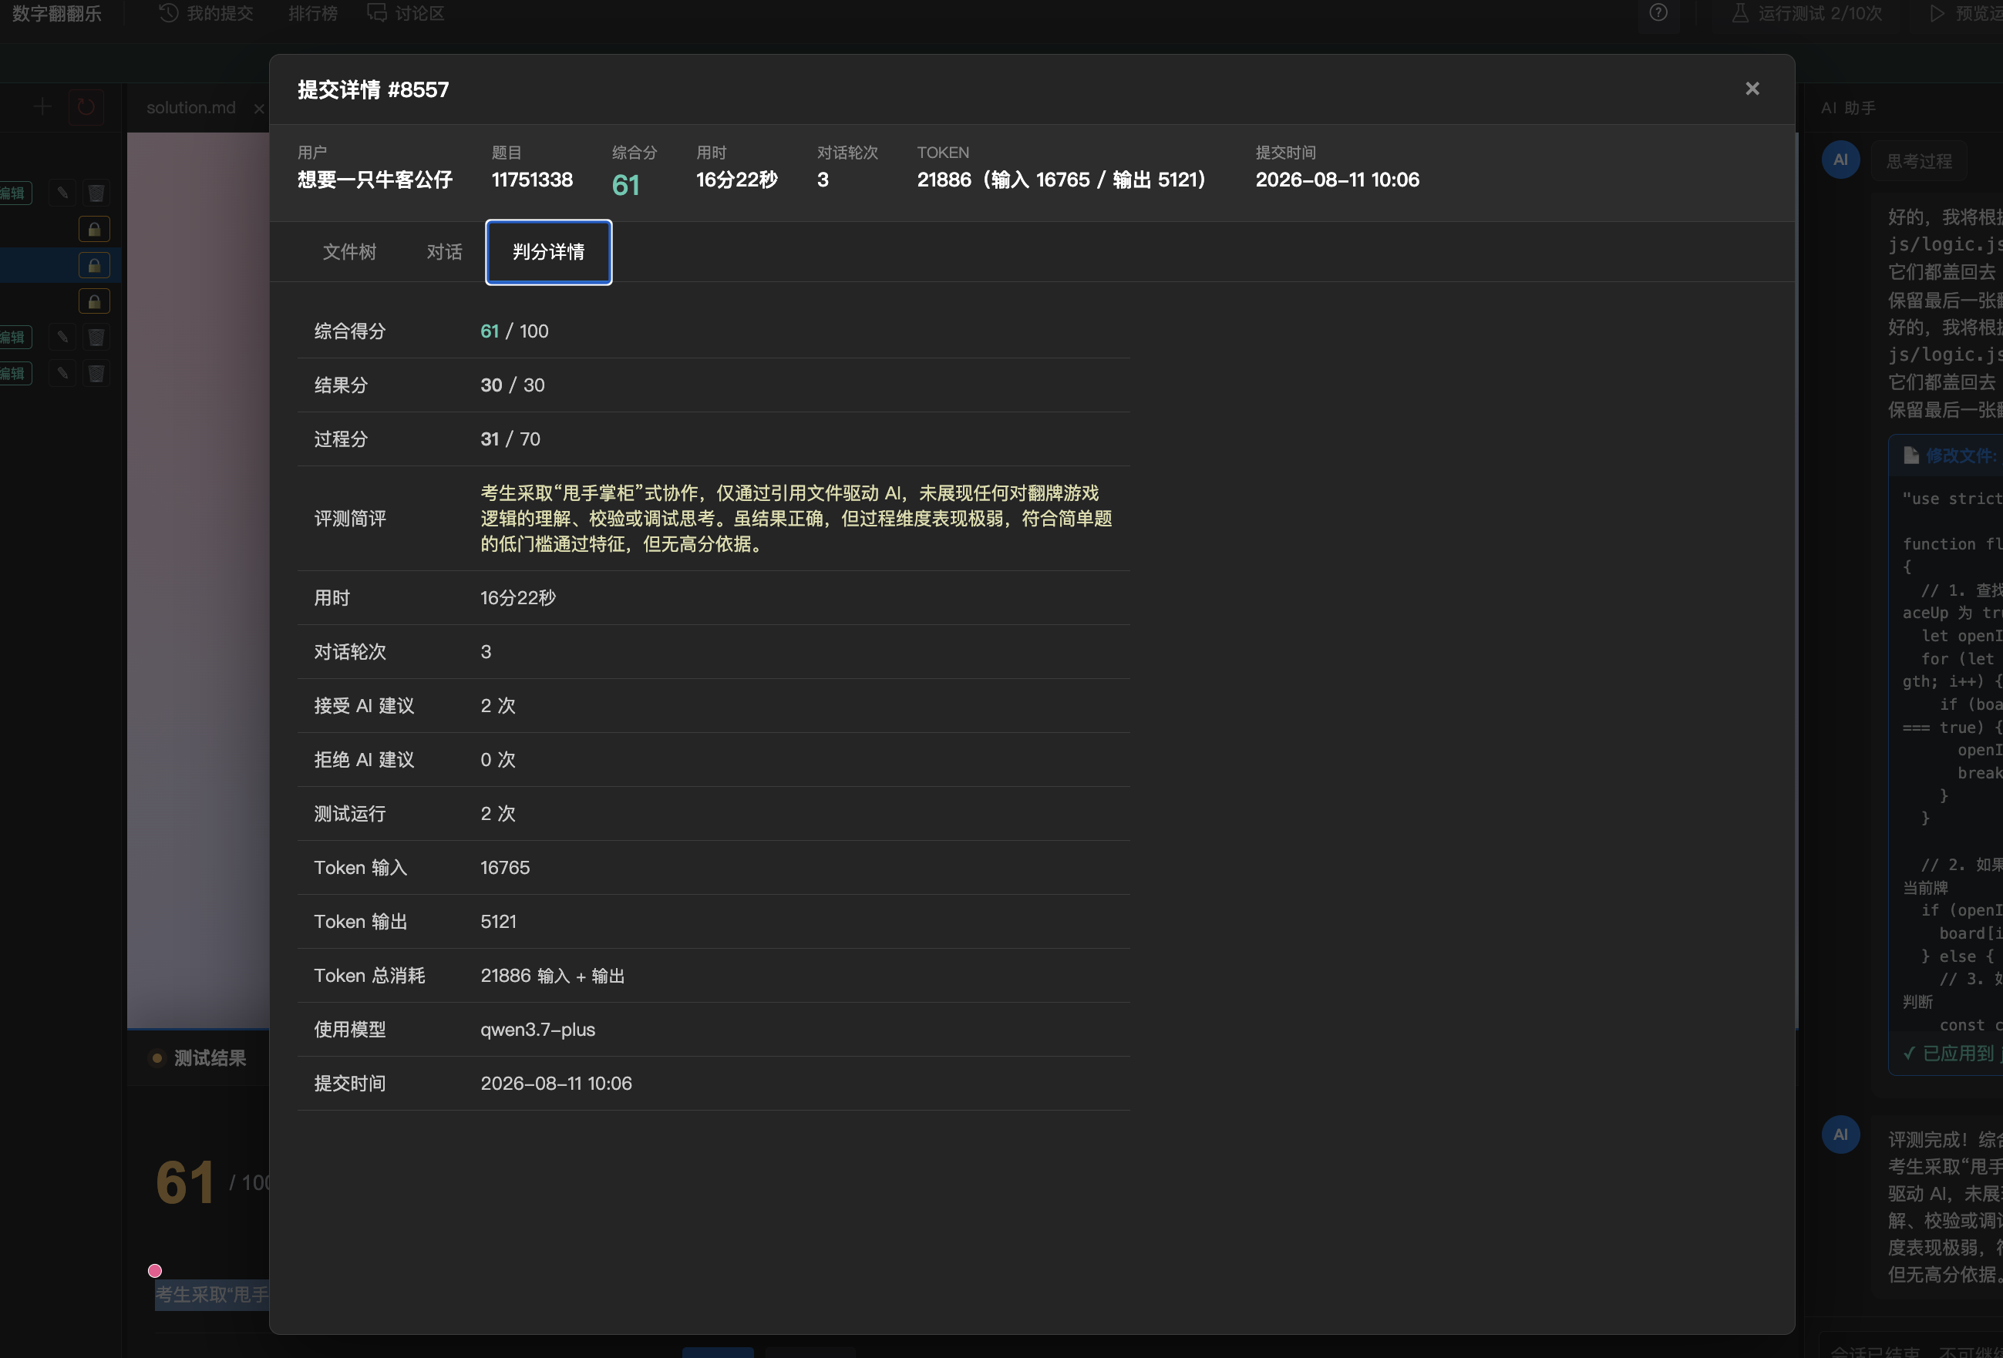Open the 讨论区 discussion page
Viewport: 2003px width, 1358px height.
pos(406,13)
